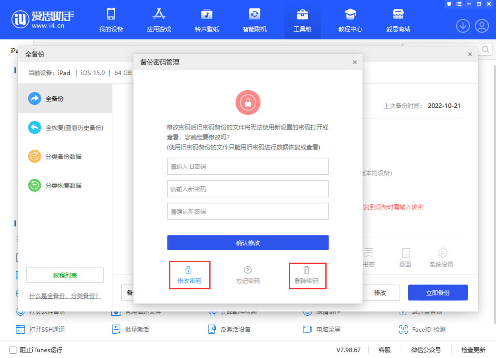Select 全恢复 restore icon in sidebar
Screen dimensions: 496x358
point(35,128)
